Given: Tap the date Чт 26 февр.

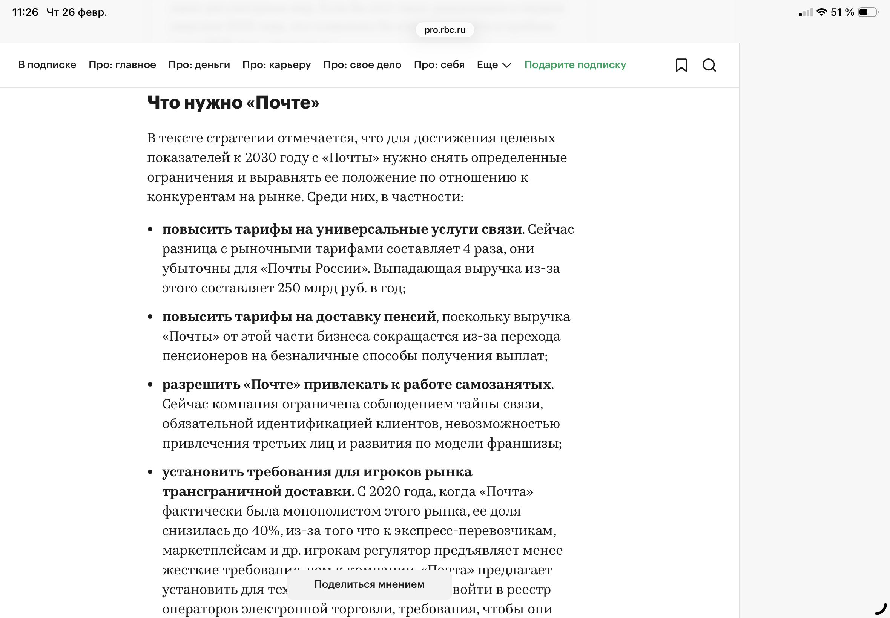Looking at the screenshot, I should click(x=77, y=12).
